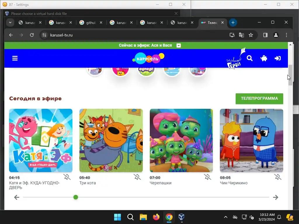The image size is (299, 224).
Task: Toggle Chrome side panel
Action: [x=265, y=35]
